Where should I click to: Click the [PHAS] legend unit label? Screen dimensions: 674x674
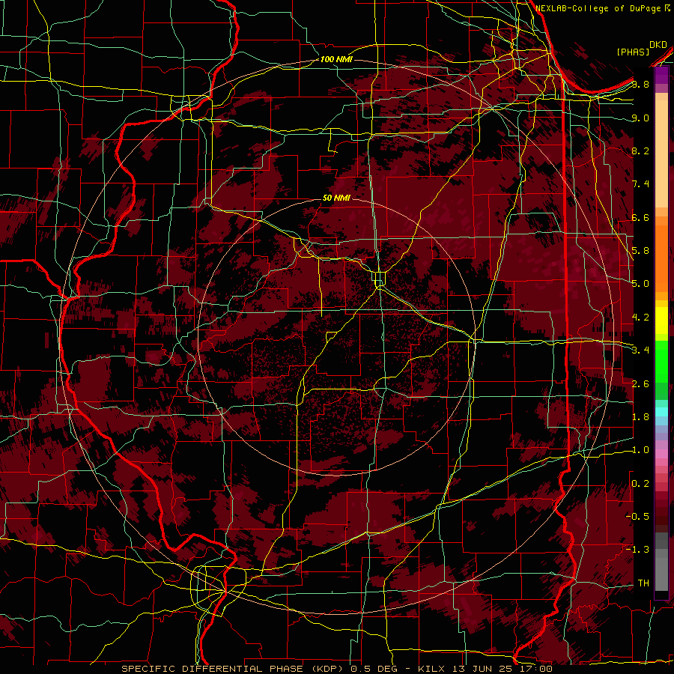pos(633,52)
